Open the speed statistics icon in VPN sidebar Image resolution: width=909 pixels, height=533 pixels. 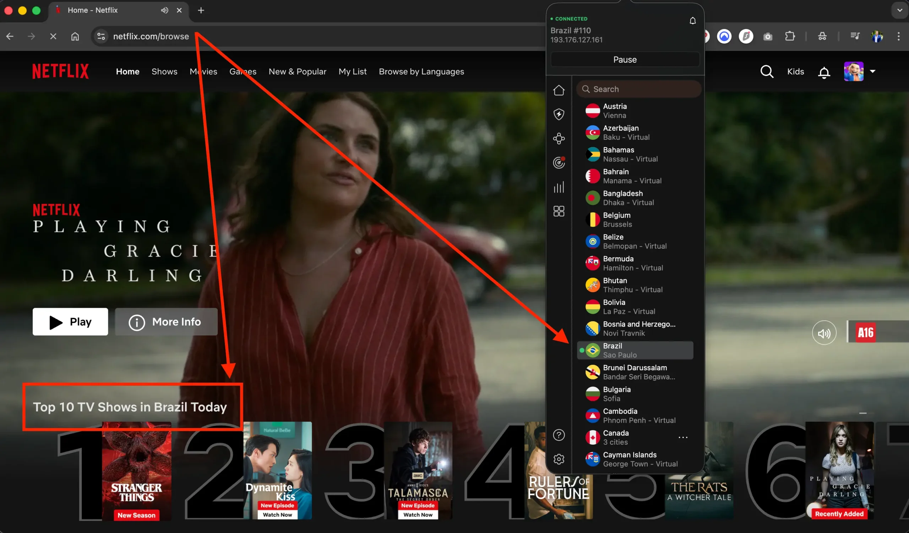click(559, 187)
